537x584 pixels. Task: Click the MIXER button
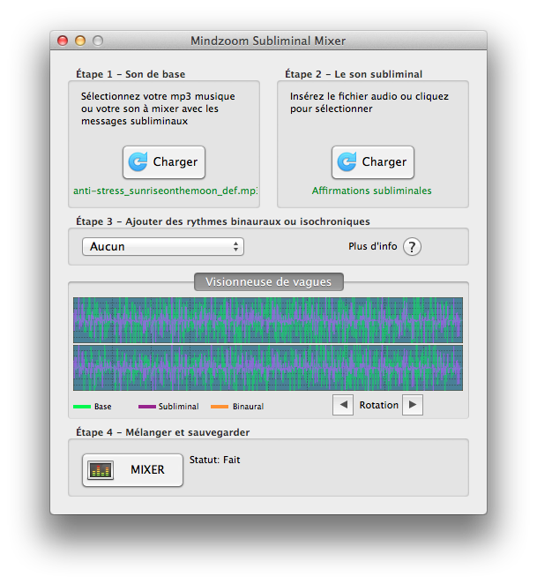pyautogui.click(x=132, y=470)
